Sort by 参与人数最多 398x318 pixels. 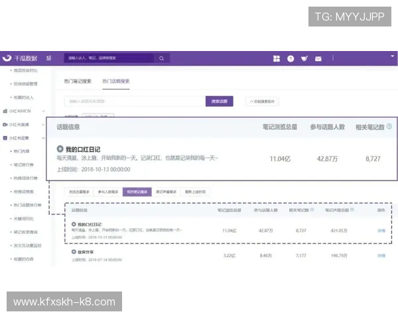tap(108, 191)
